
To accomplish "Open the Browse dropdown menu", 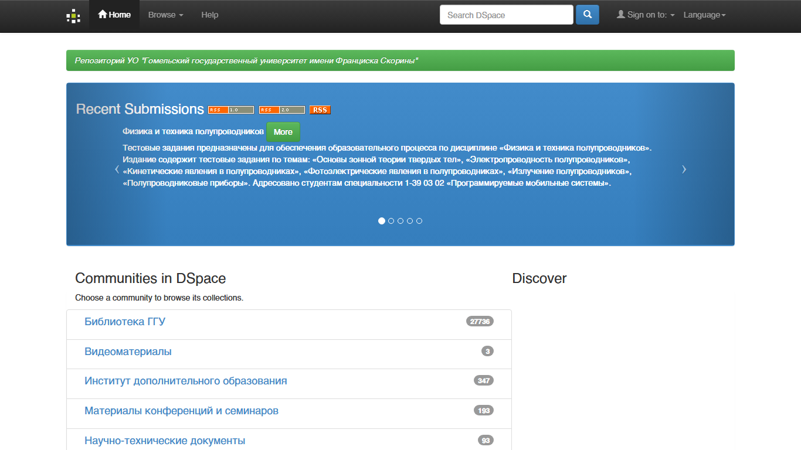I will click(x=166, y=15).
